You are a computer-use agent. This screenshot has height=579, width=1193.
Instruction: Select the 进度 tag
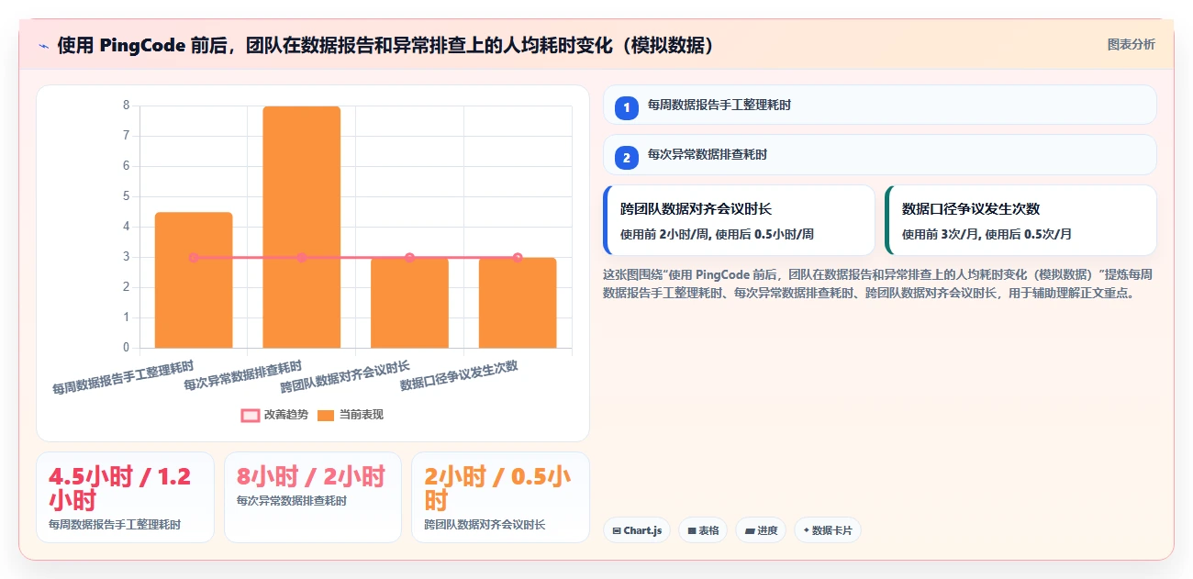(x=761, y=530)
